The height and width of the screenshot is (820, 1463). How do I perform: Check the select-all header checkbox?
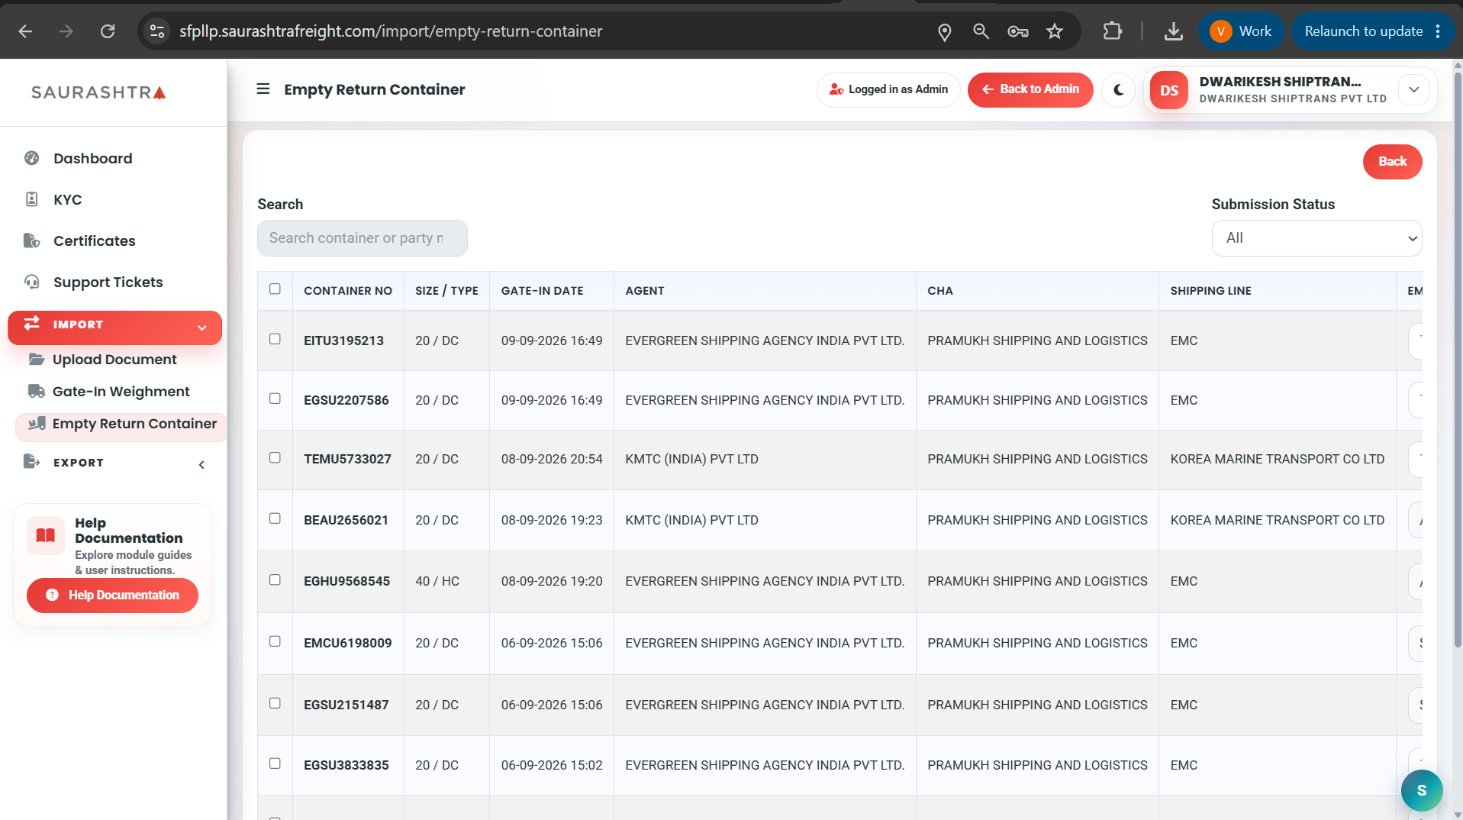275,289
